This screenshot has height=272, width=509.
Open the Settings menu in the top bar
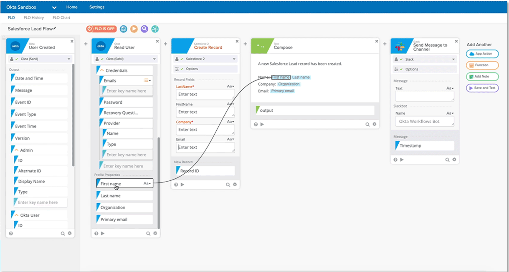[96, 7]
